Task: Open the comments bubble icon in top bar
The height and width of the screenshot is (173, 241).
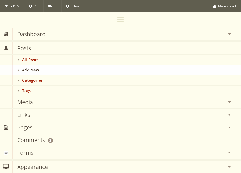Action: coord(50,6)
